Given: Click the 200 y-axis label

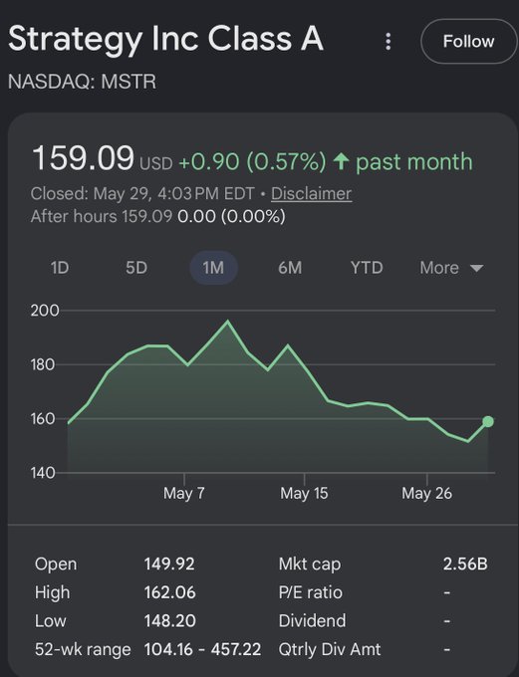Looking at the screenshot, I should (45, 311).
